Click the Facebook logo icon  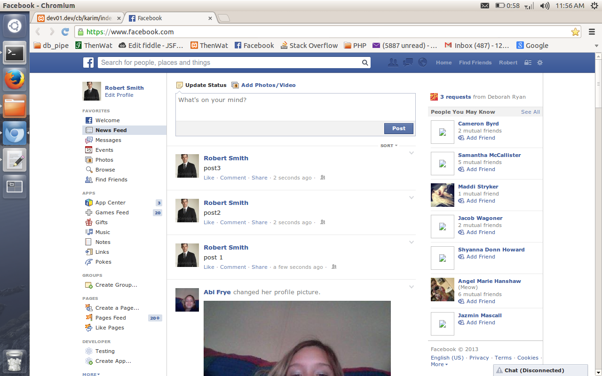88,62
